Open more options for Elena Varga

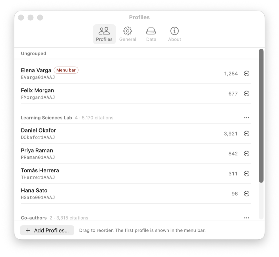[x=247, y=74]
